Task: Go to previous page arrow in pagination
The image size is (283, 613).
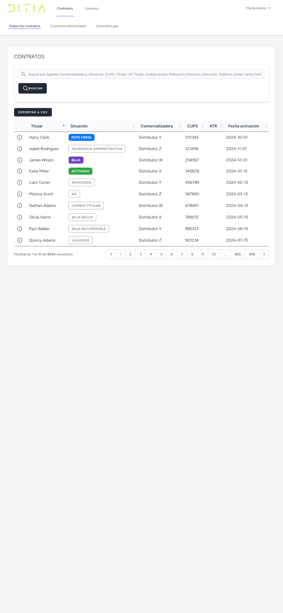Action: (x=111, y=254)
